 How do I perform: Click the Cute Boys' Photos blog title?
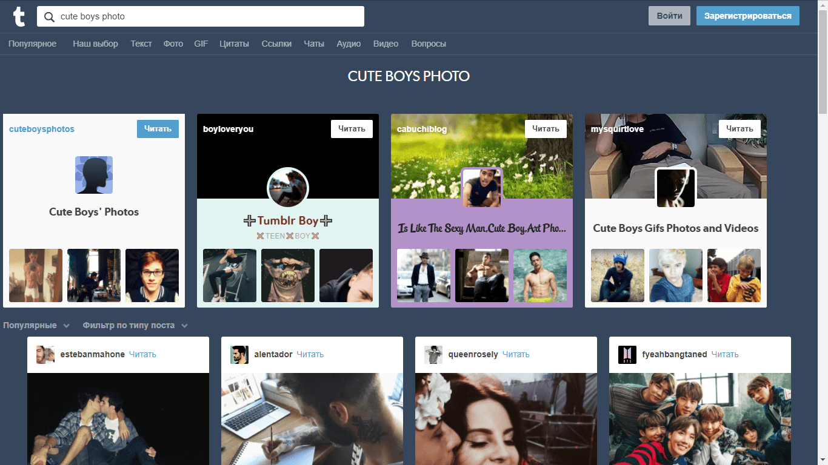click(x=94, y=212)
